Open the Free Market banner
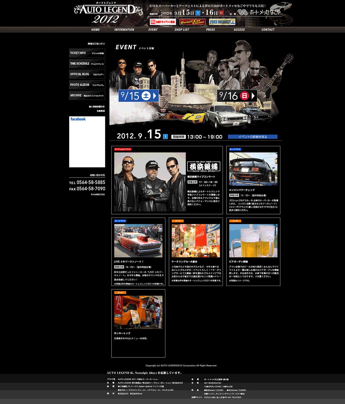 point(222,22)
